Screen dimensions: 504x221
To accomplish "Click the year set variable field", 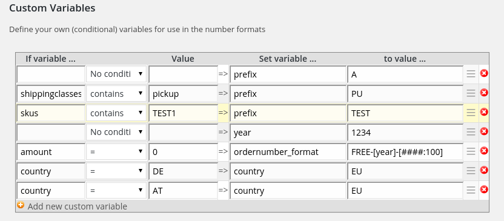I will coord(288,132).
